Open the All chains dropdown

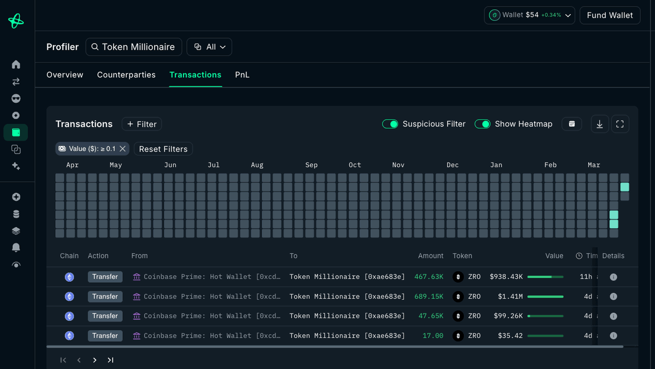209,47
